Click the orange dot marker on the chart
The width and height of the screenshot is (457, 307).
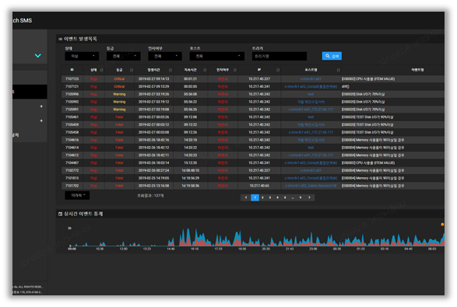coord(442,225)
